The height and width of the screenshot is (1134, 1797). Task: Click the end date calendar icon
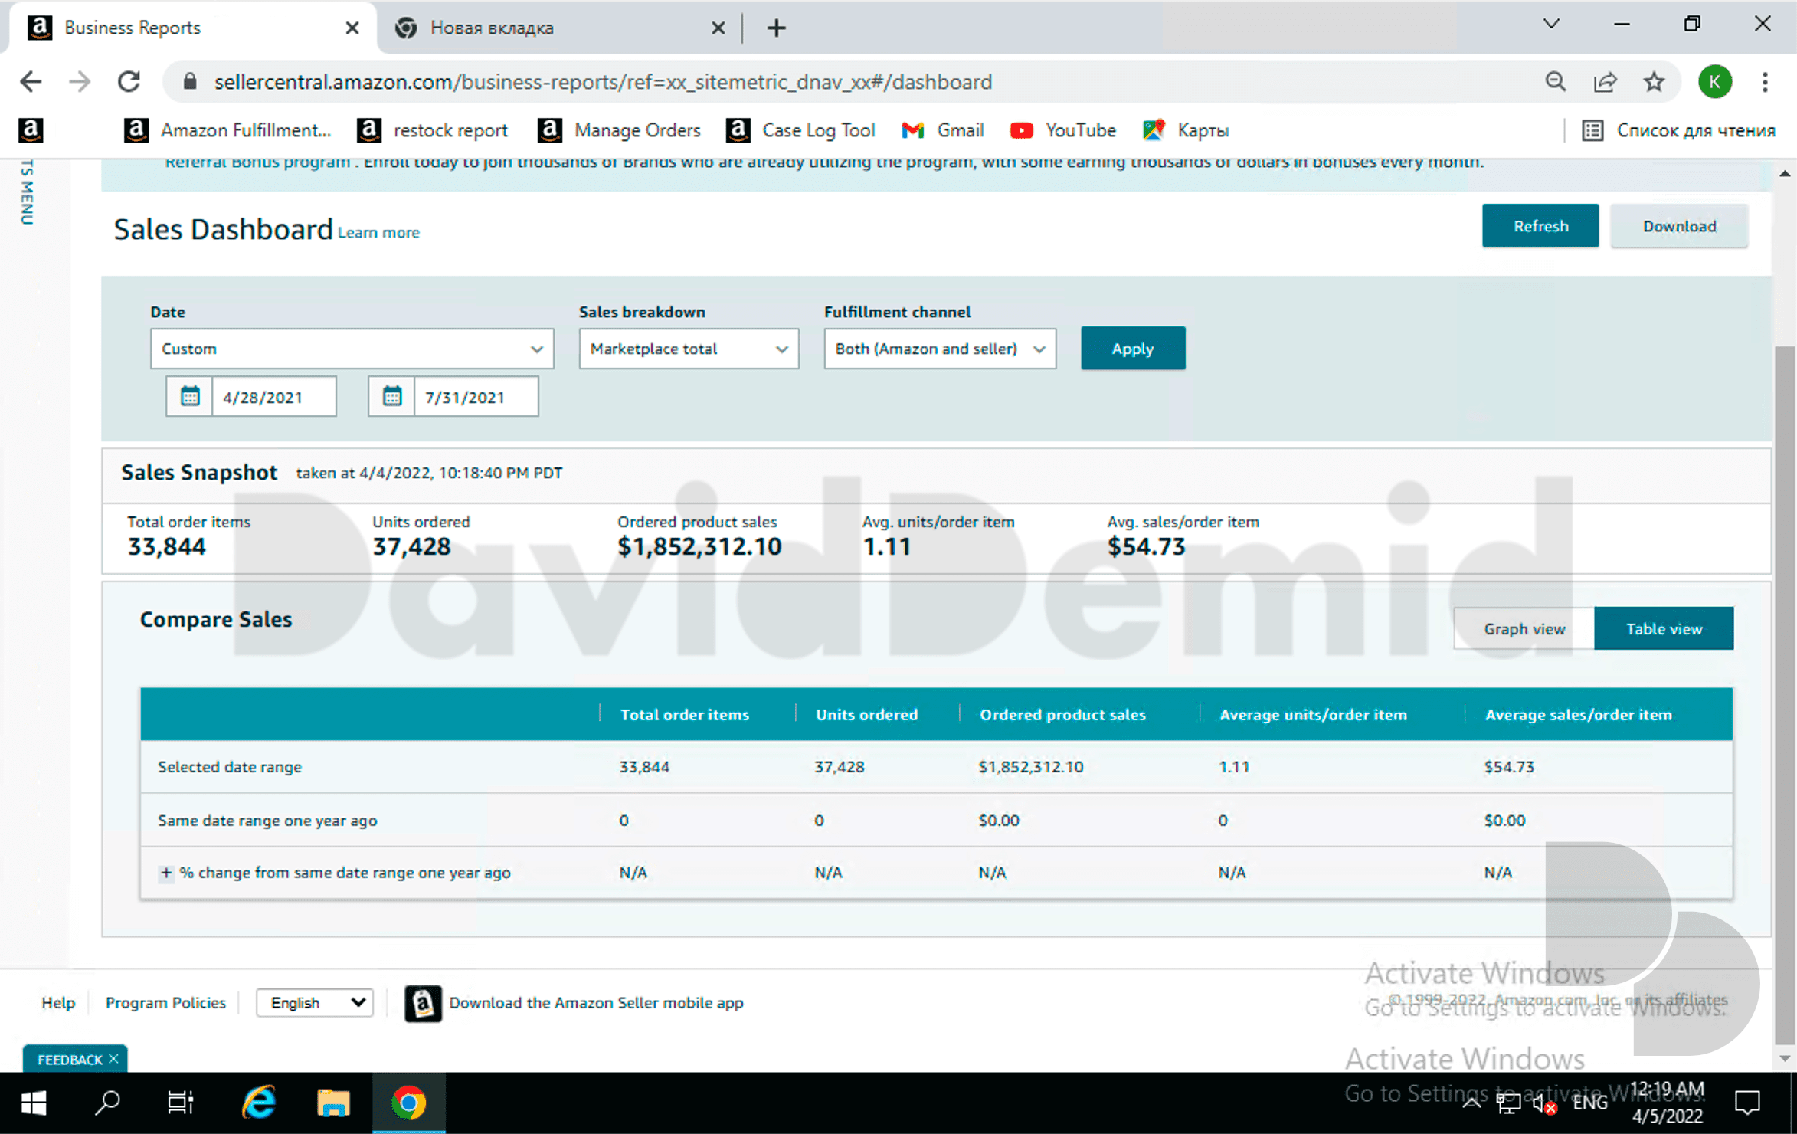coord(391,397)
